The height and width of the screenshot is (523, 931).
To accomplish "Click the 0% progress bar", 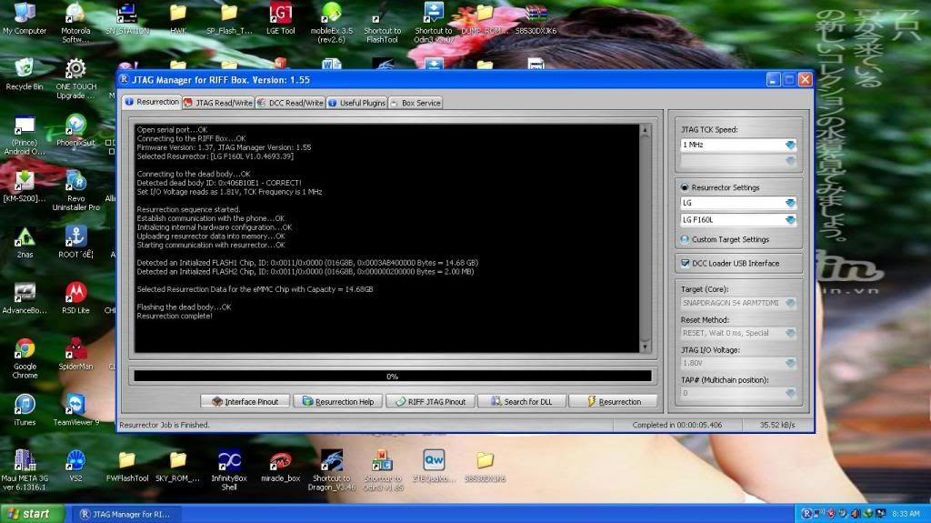I will pos(393,377).
